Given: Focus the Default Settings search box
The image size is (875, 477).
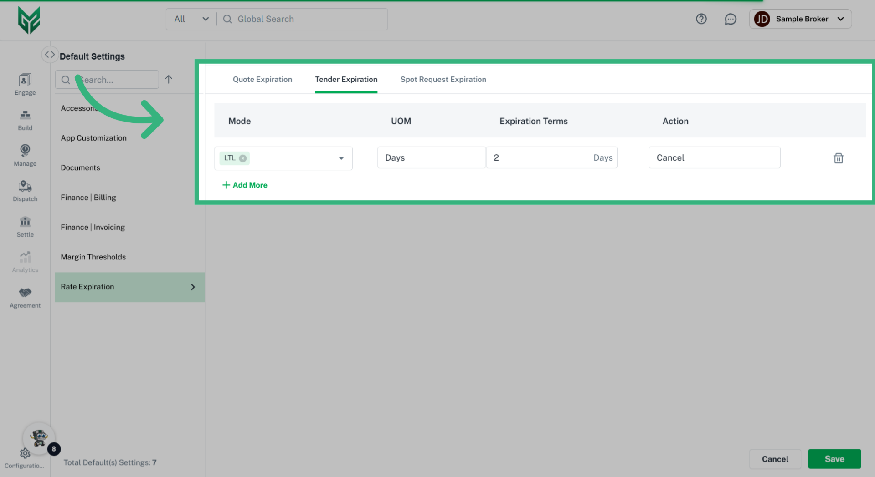Looking at the screenshot, I should click(107, 80).
